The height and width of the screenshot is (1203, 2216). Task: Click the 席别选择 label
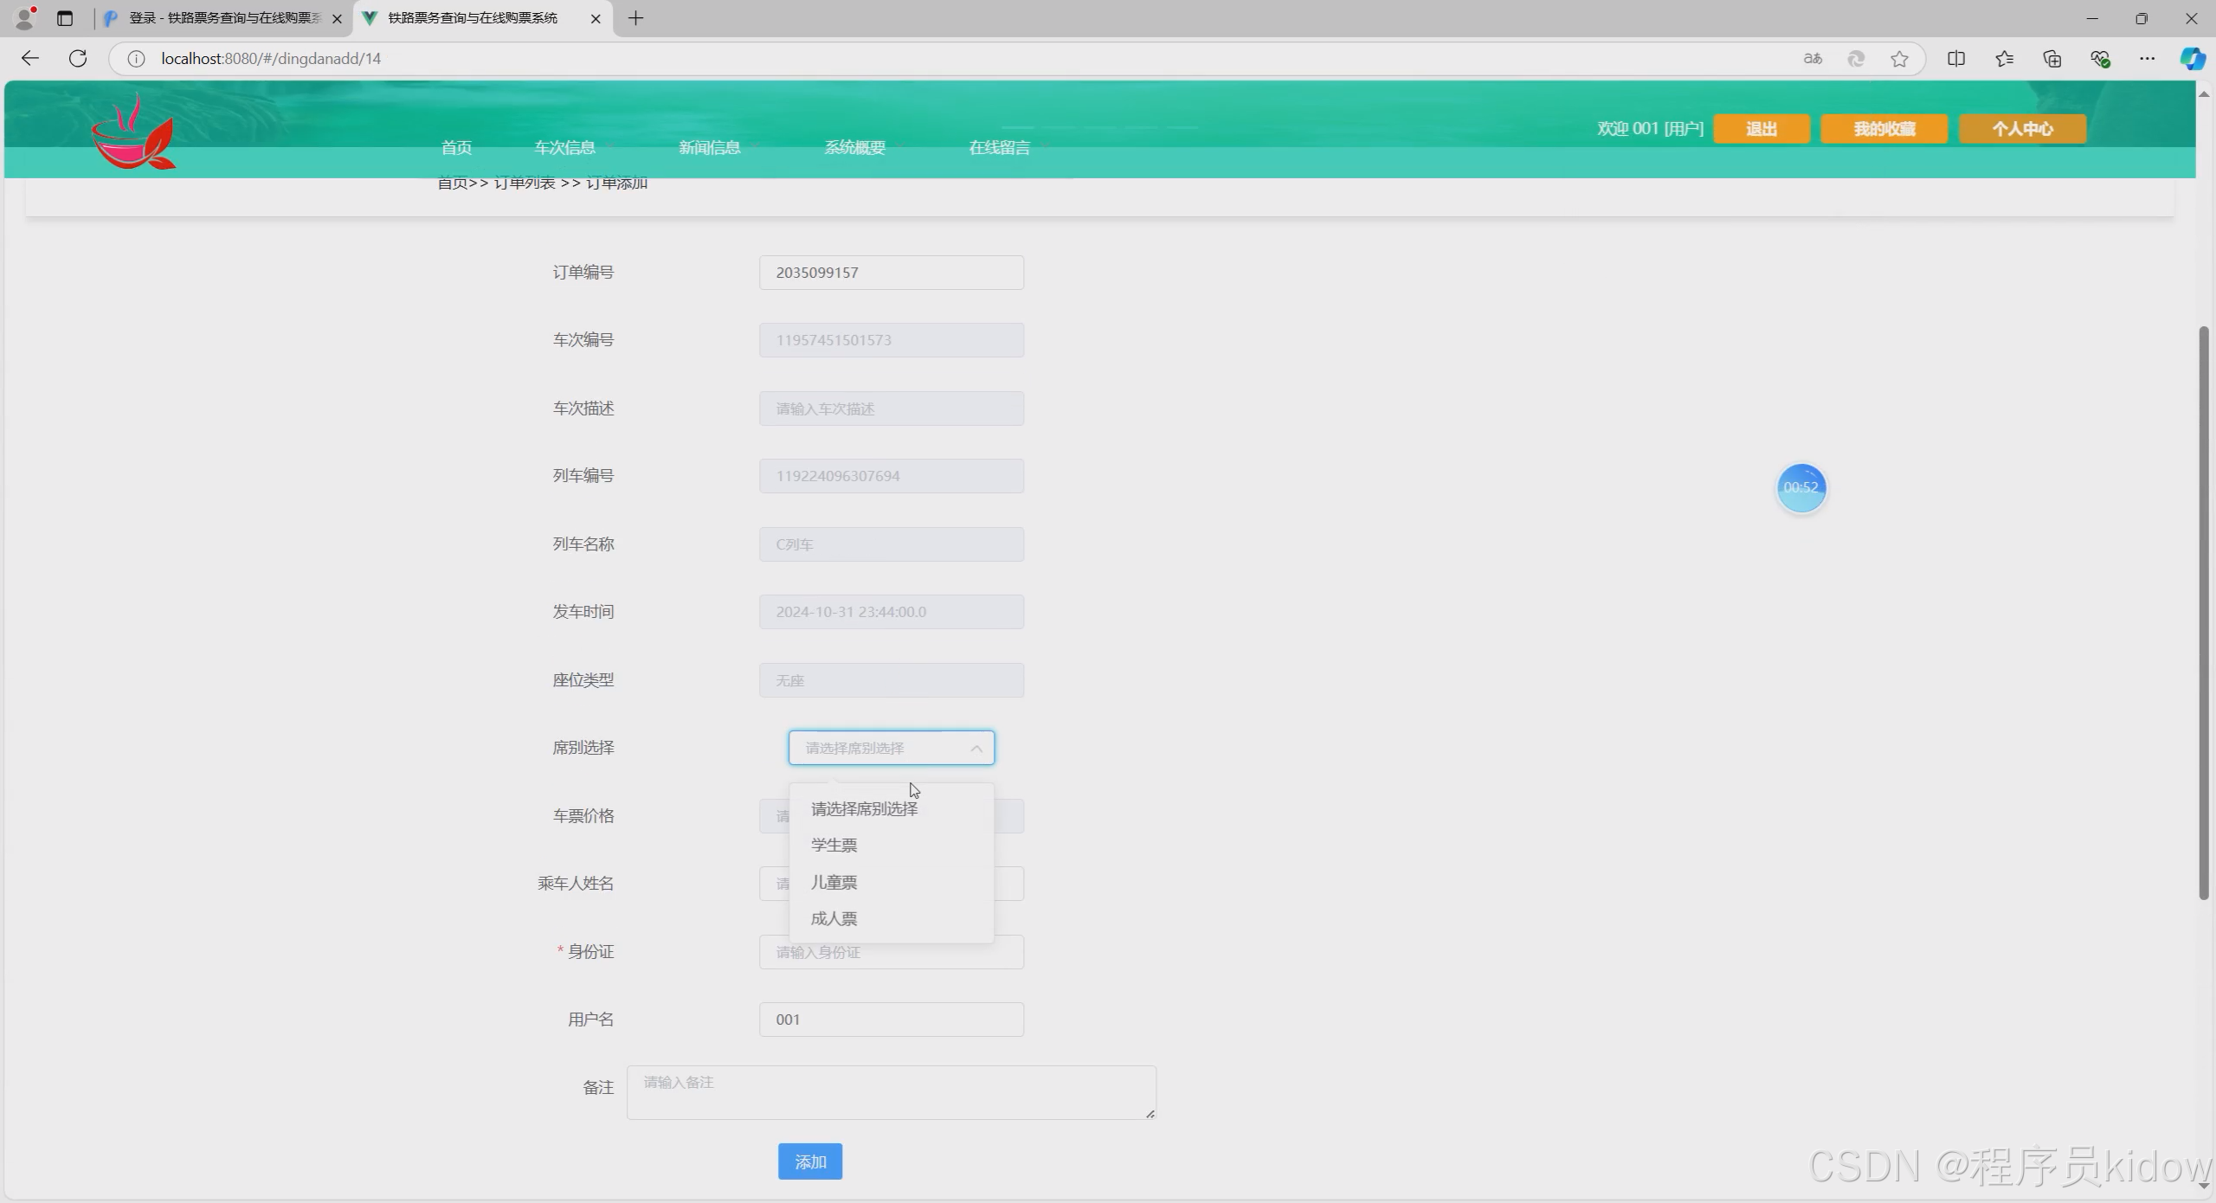click(x=583, y=748)
